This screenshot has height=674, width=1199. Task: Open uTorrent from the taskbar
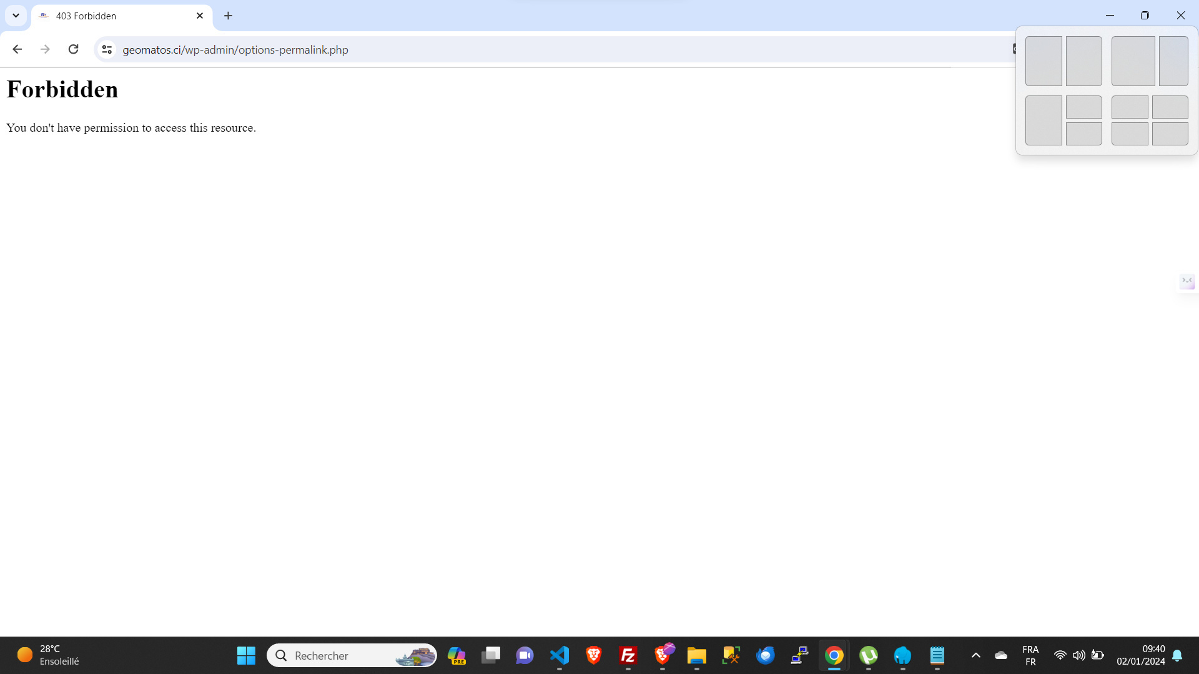[868, 655]
